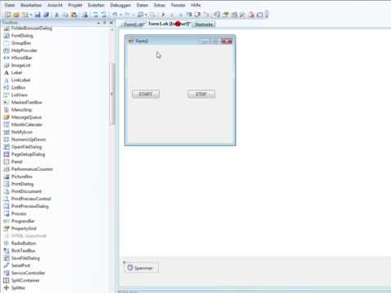Image resolution: width=391 pixels, height=293 pixels.
Task: Open the Projekt menu
Action: point(75,5)
